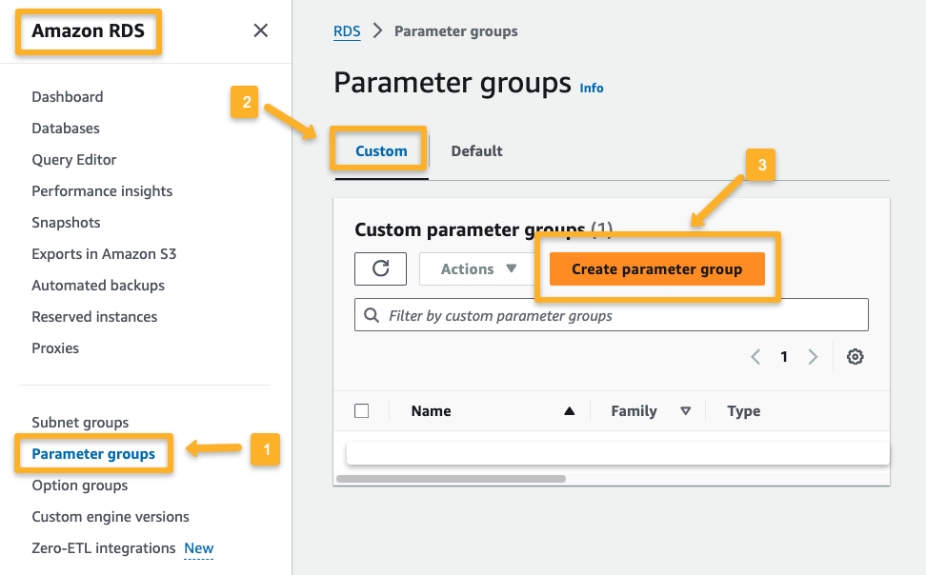Open Option groups in the sidebar
Viewport: 926px width, 575px height.
[x=80, y=486]
